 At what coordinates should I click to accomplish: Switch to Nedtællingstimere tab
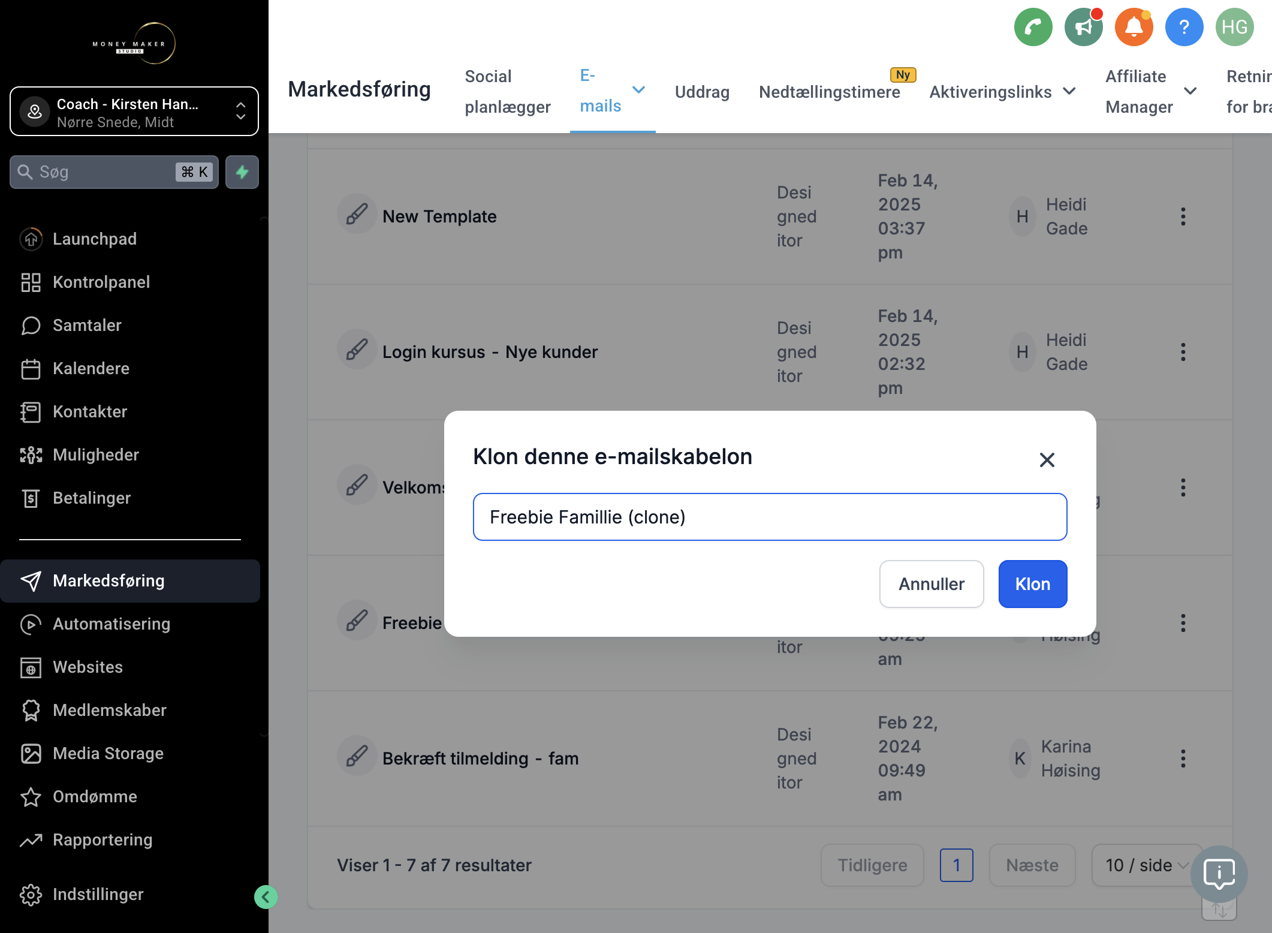pyautogui.click(x=829, y=92)
